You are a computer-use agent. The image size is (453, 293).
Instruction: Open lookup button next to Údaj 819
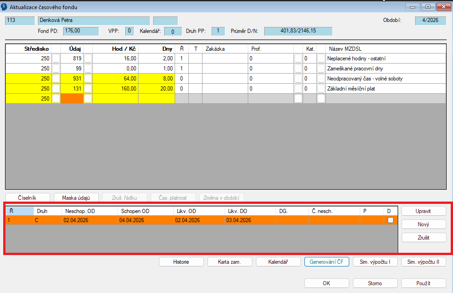click(x=88, y=59)
